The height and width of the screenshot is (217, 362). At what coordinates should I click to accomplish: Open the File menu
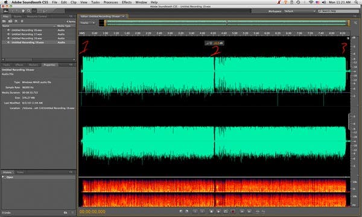click(54, 2)
